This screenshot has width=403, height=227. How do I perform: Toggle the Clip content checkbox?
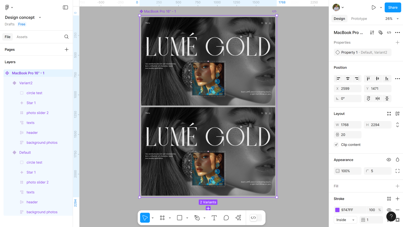336,145
